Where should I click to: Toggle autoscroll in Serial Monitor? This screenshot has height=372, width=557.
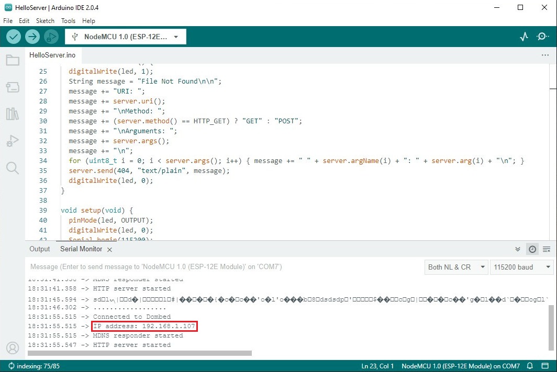pyautogui.click(x=518, y=249)
